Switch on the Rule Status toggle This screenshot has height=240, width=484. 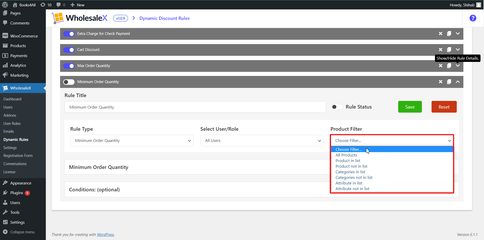[337, 107]
